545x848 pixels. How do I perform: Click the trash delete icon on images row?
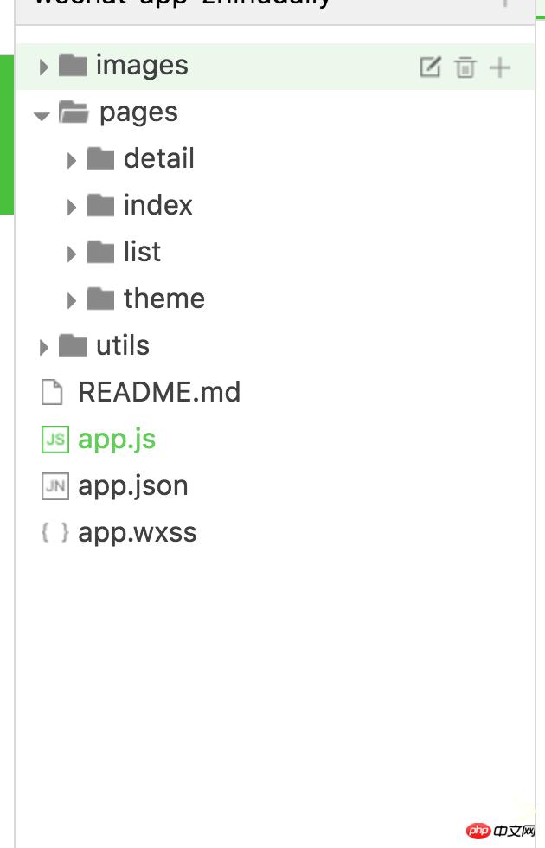pyautogui.click(x=465, y=67)
